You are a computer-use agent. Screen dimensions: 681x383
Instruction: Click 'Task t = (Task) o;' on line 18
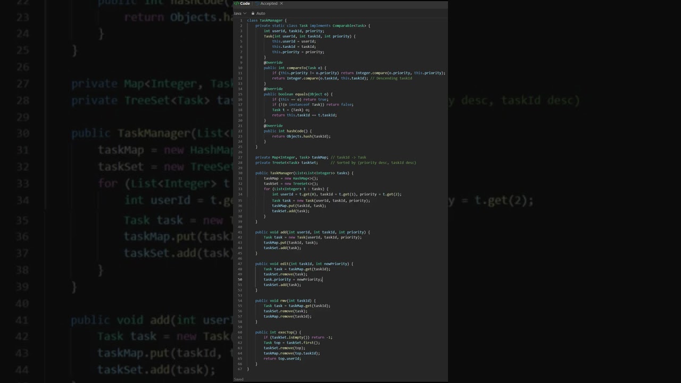(290, 110)
